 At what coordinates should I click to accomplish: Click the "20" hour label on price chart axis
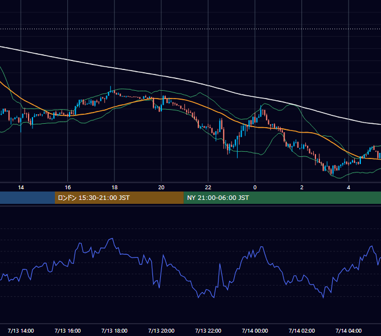[x=161, y=188]
